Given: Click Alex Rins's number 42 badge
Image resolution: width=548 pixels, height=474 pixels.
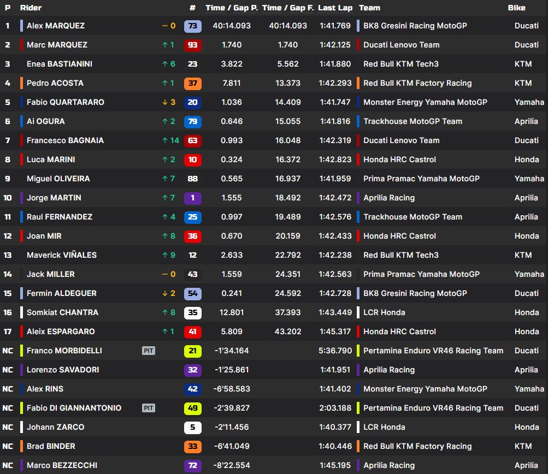Looking at the screenshot, I should 192,389.
